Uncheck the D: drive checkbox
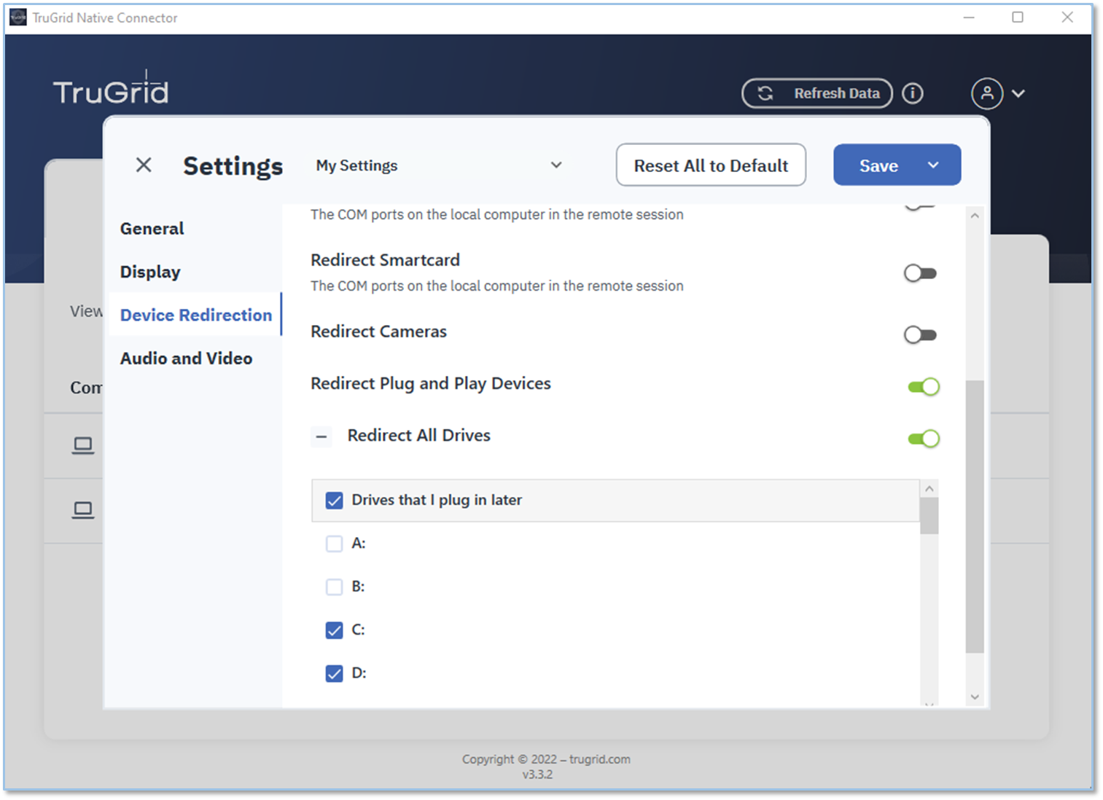The image size is (1103, 800). [335, 673]
